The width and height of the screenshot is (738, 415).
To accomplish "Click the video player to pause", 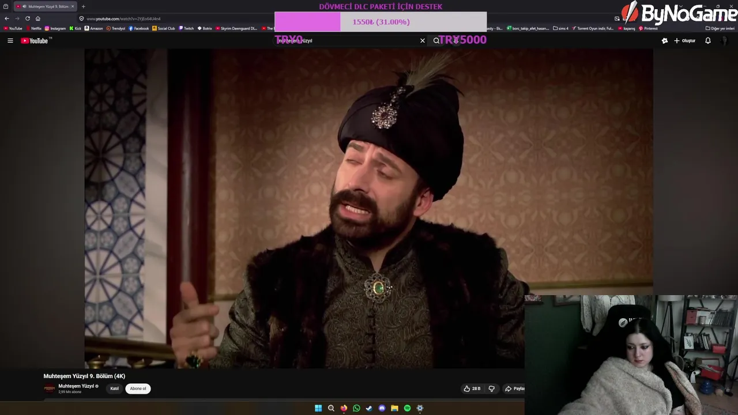I will (x=369, y=207).
